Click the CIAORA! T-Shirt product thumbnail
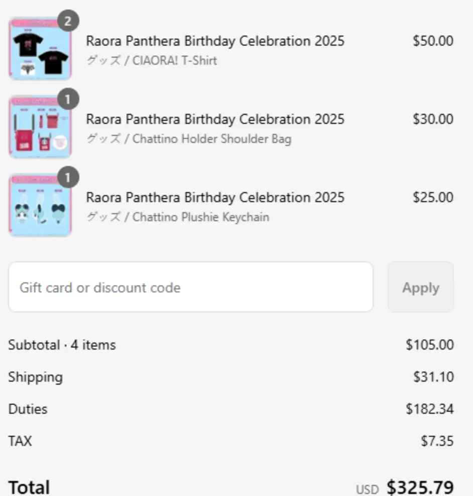 (40, 49)
